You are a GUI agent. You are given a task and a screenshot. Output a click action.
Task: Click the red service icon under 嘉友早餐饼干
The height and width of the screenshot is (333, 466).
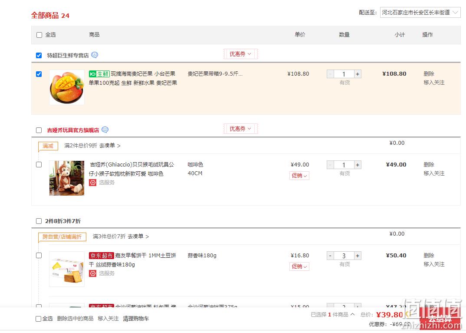click(93, 273)
